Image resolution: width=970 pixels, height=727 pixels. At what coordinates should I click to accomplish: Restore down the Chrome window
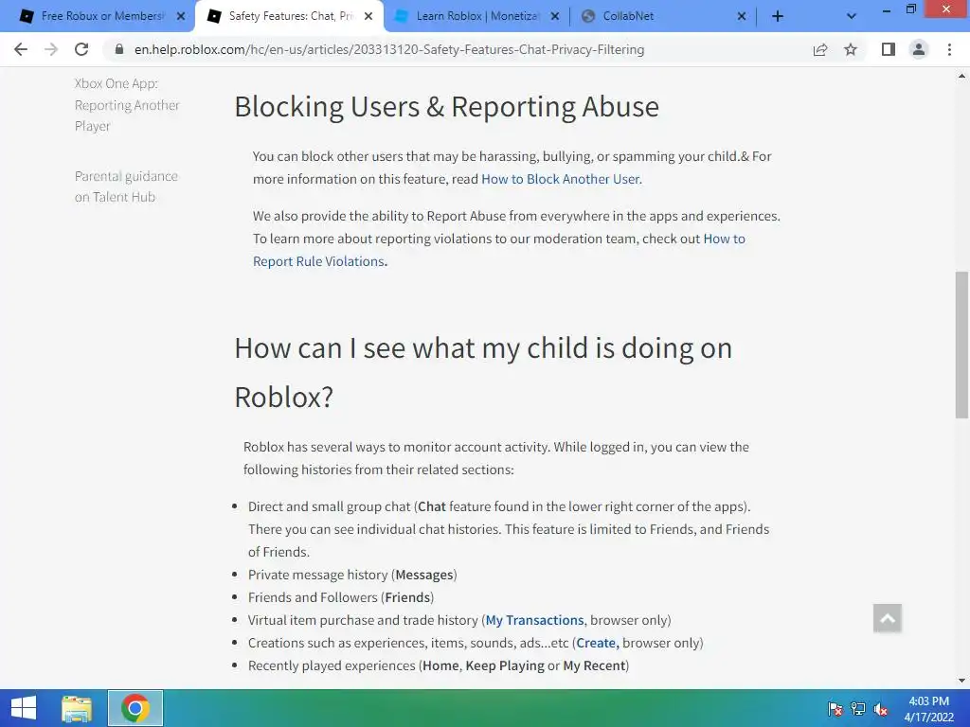910,9
